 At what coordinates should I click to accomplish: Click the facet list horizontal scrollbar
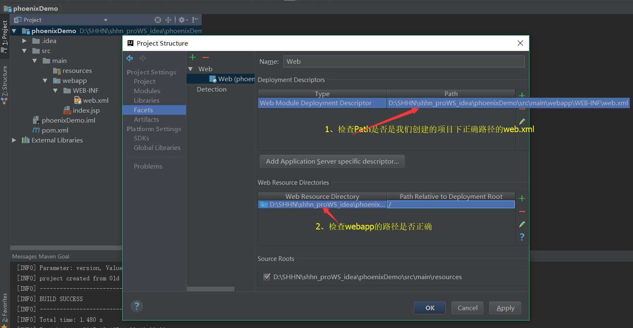210,289
